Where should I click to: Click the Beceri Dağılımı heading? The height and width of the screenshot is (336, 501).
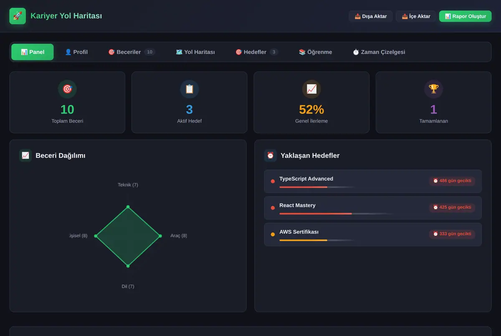pos(61,155)
